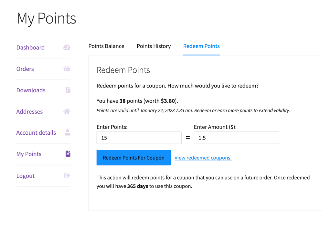Click the Downloads file icon
This screenshot has height=227, width=331.
click(68, 90)
